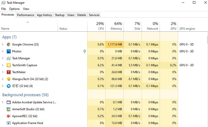Switch to the Services tab

[x=94, y=15]
